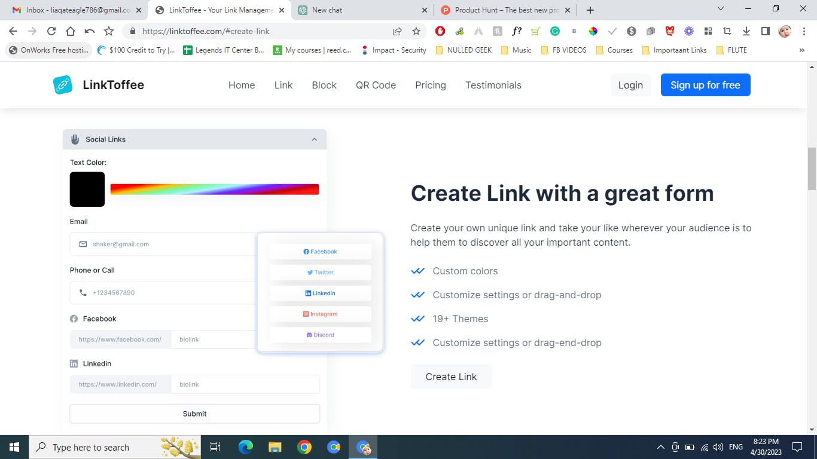Open the volume control in system tray
The width and height of the screenshot is (817, 459).
pyautogui.click(x=718, y=447)
